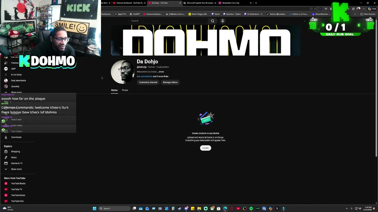Select the Home channel tab

coord(114,90)
